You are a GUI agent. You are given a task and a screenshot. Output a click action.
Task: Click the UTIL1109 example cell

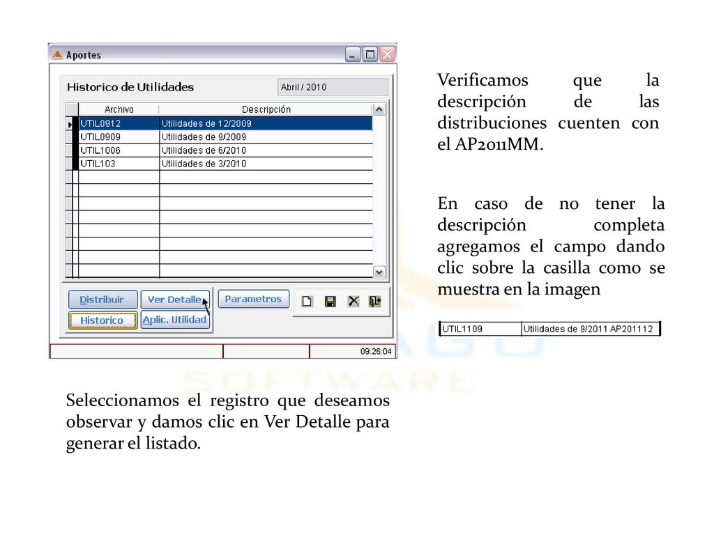(x=480, y=329)
